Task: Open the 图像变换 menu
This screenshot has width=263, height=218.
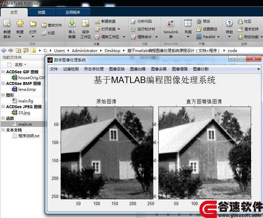Action: (117, 69)
